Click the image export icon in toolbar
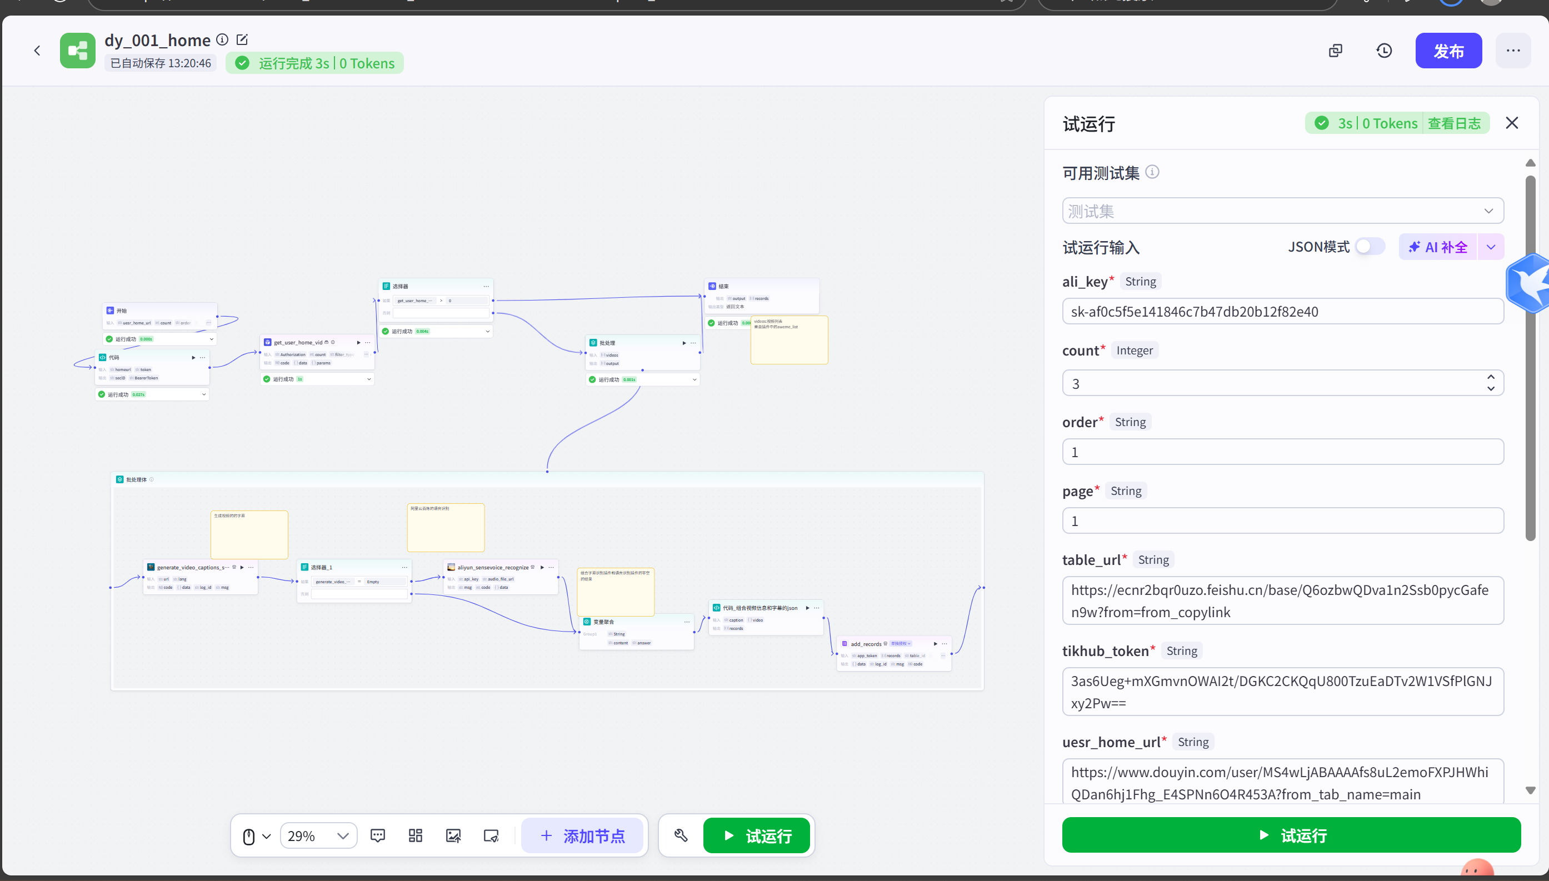Screen dimensions: 1549x881 453,835
